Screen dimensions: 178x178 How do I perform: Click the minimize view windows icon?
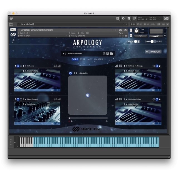134,18
